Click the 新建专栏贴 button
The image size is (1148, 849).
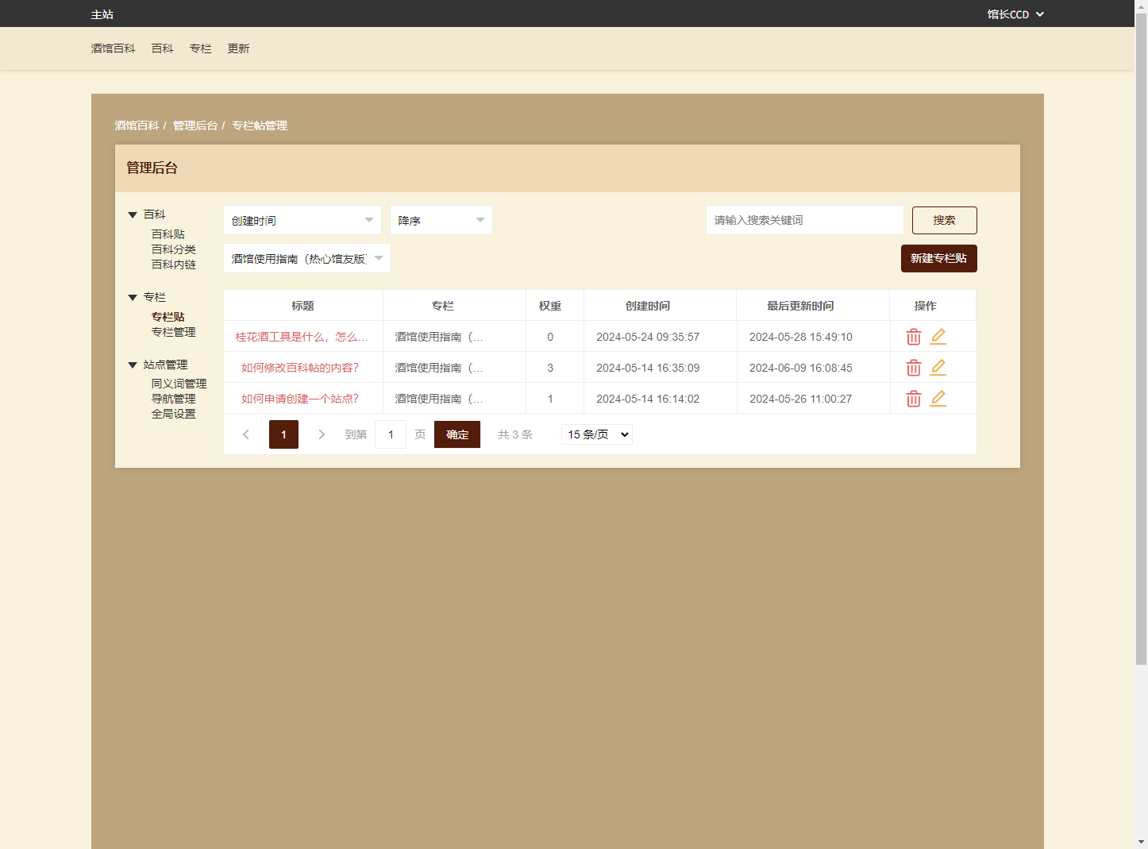point(938,259)
